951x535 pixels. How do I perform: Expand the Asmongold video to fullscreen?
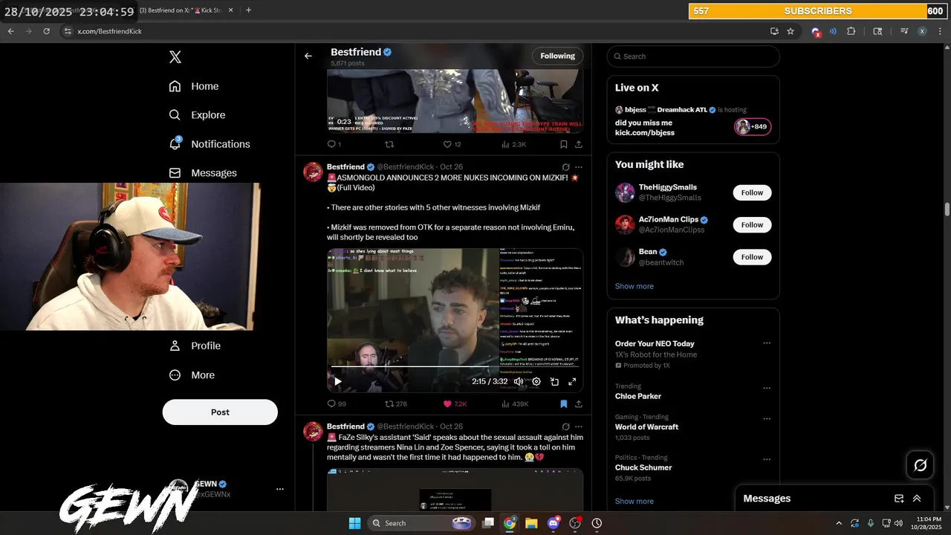[572, 381]
